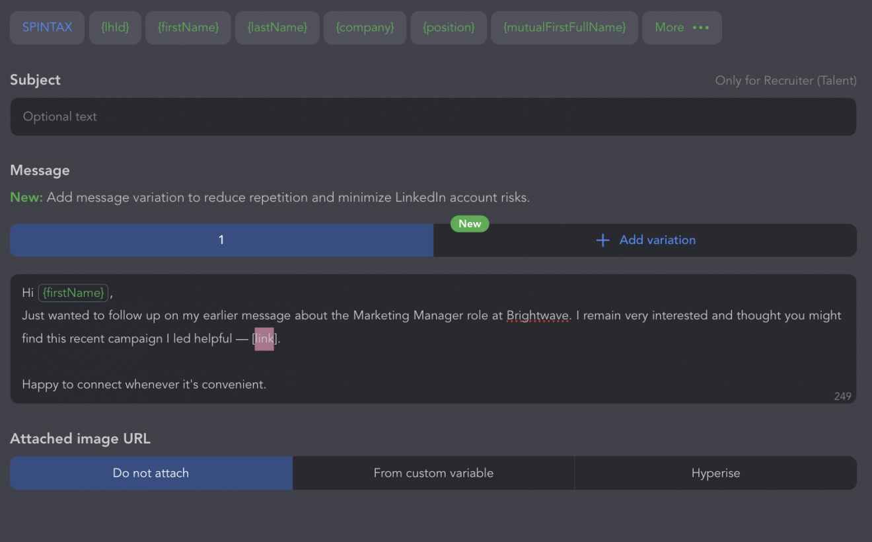Click the underlined word Brightwave in message

coord(537,316)
